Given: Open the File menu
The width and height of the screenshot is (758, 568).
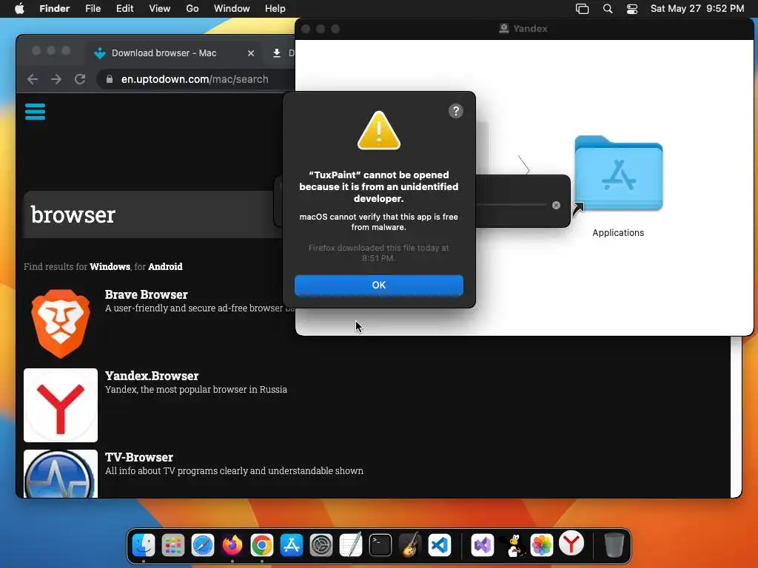Looking at the screenshot, I should coord(93,9).
